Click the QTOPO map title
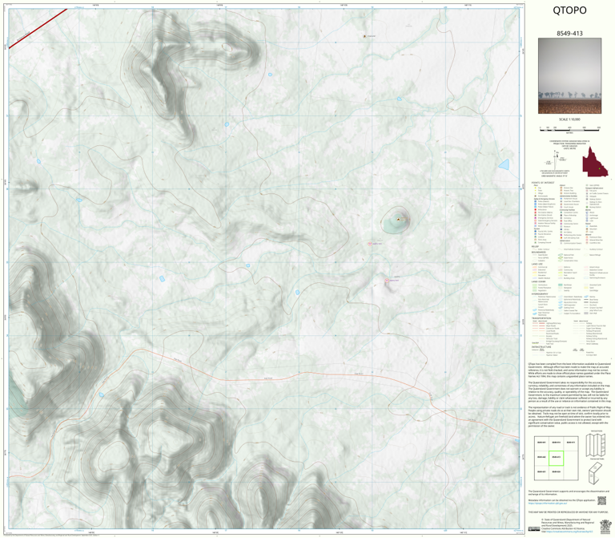This screenshot has height=538, width=615. click(569, 10)
